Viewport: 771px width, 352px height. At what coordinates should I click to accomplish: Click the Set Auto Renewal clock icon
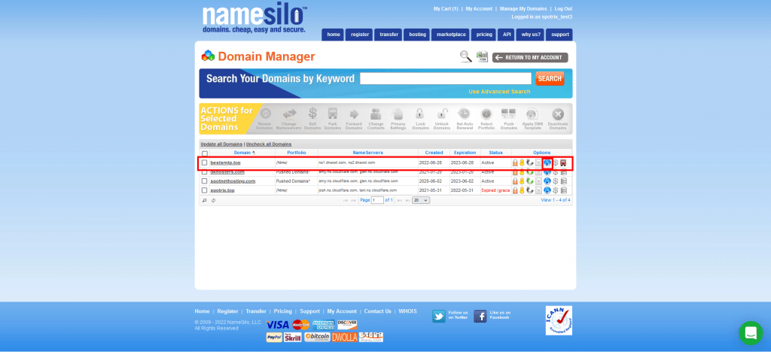pyautogui.click(x=464, y=114)
